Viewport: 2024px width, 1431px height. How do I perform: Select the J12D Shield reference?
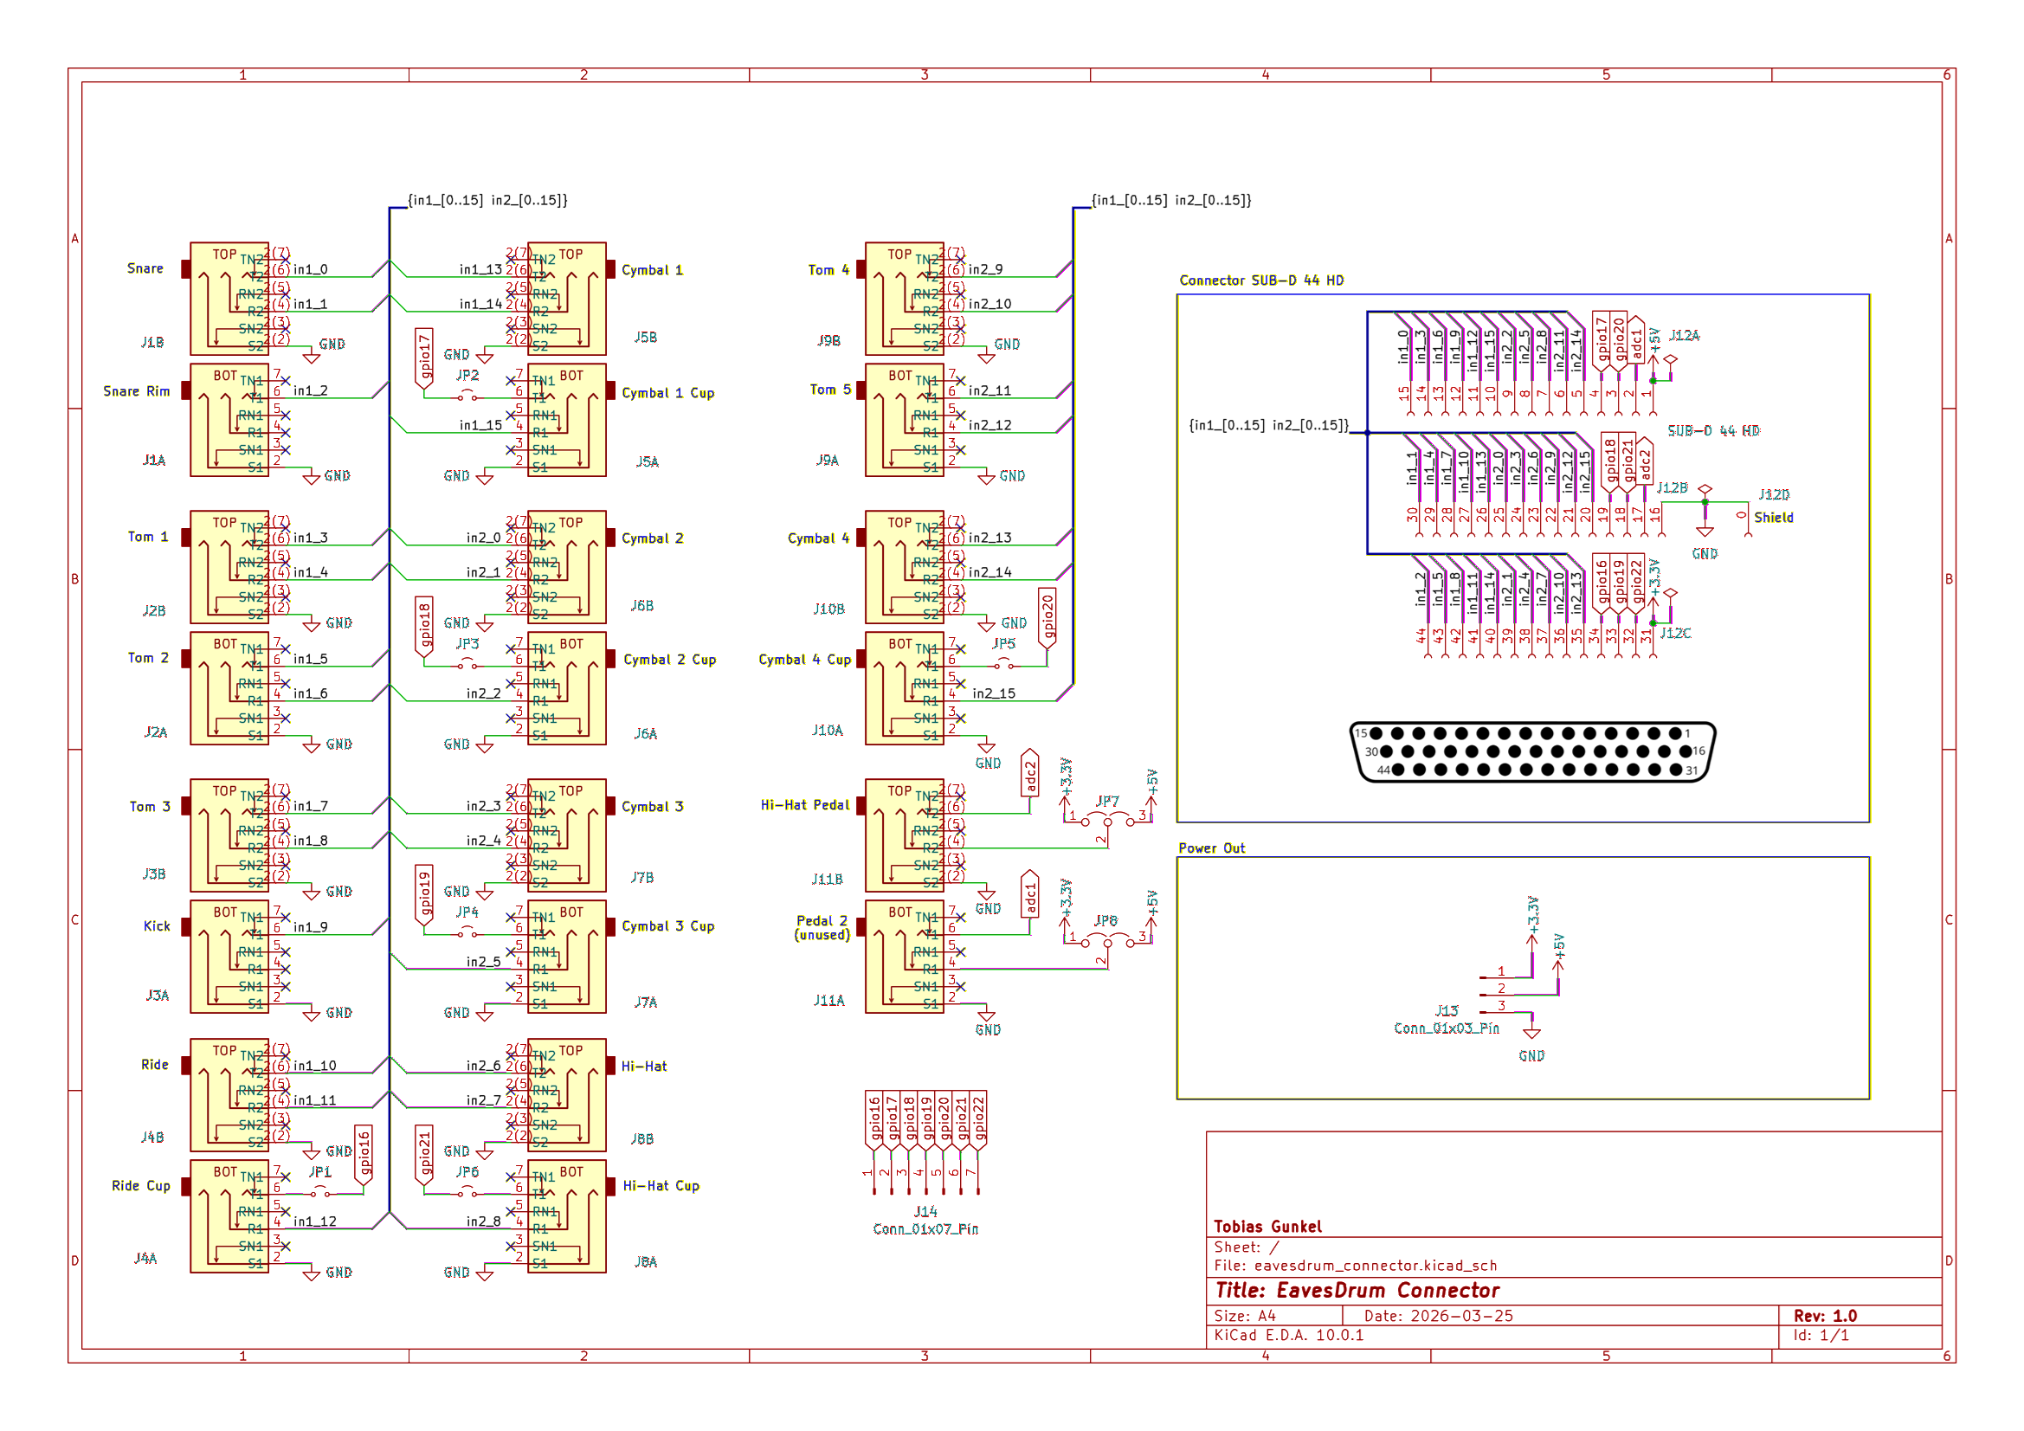coord(1775,495)
